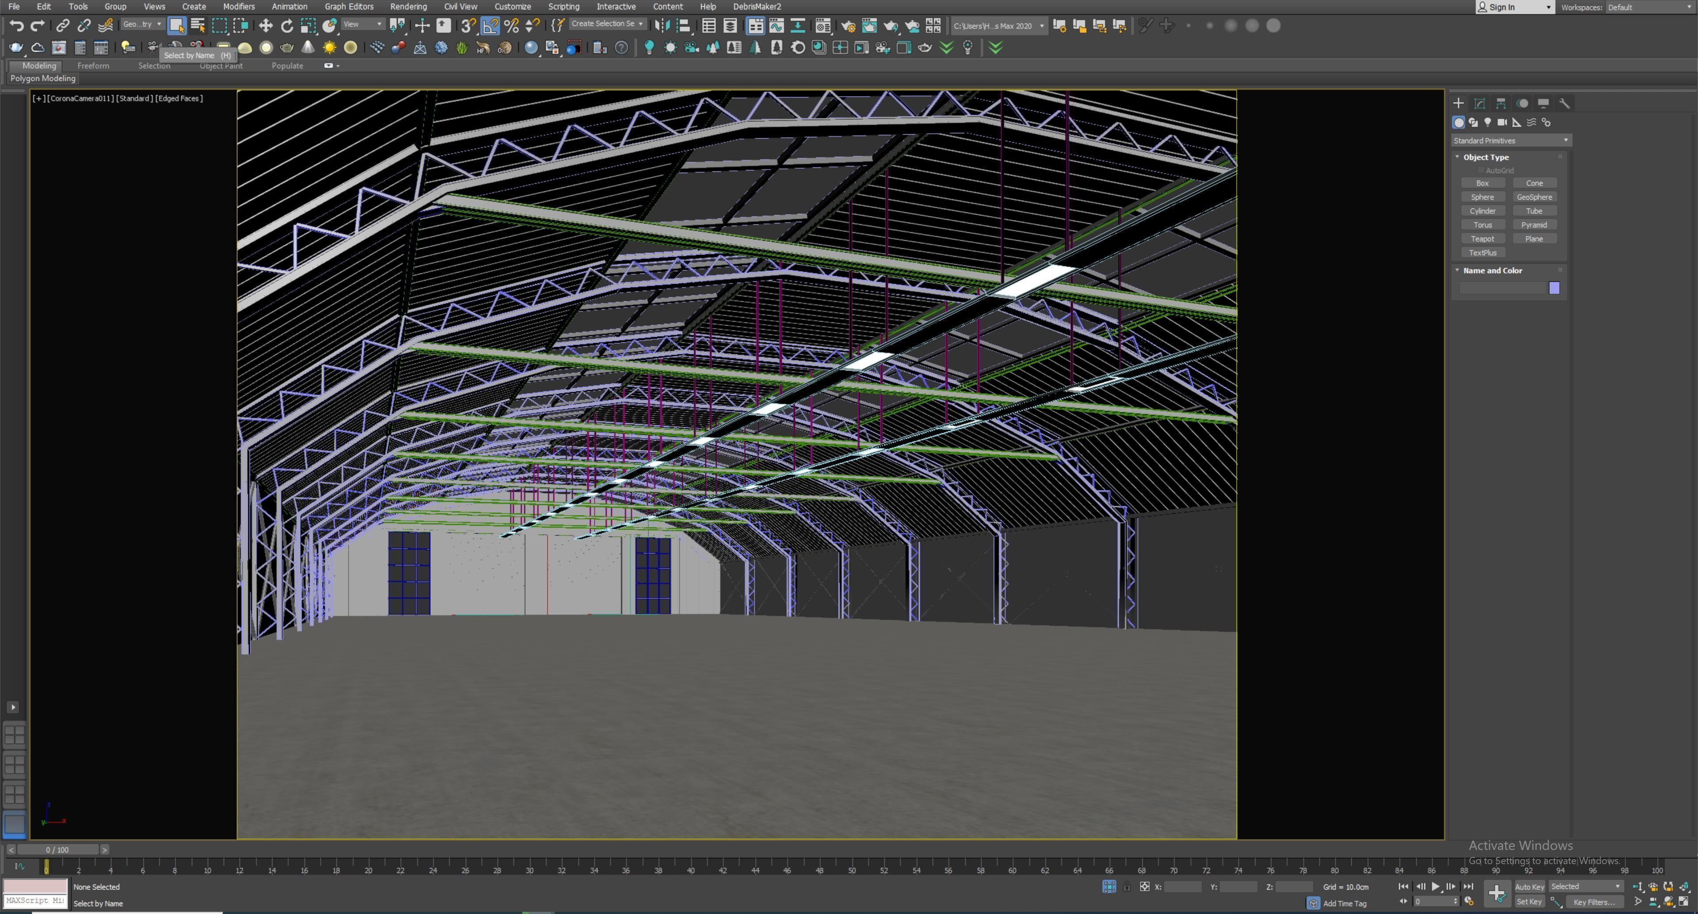Toggle the Window/Crossing selection mode
The image size is (1698, 914).
[x=241, y=26]
